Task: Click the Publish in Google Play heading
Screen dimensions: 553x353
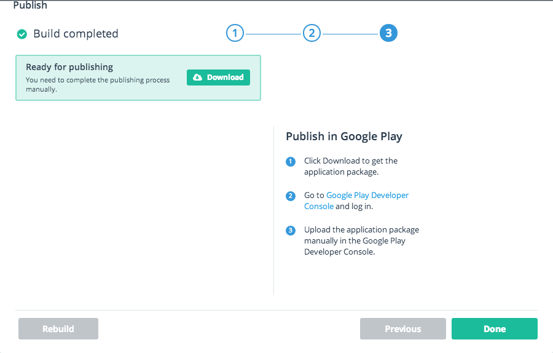Action: [x=344, y=137]
